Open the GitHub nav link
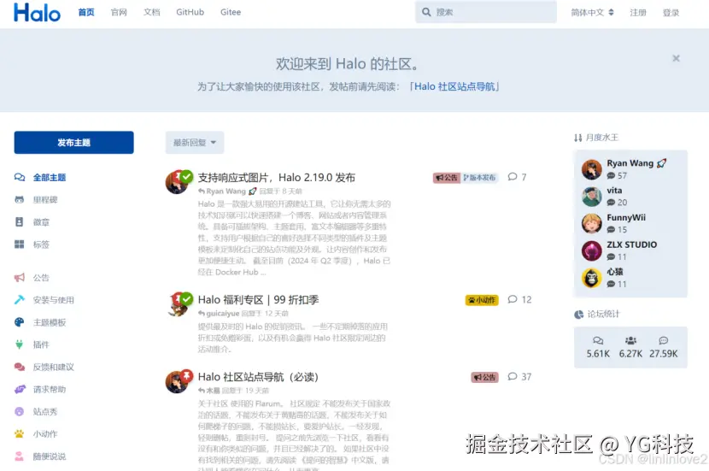709x471 pixels. 190,12
